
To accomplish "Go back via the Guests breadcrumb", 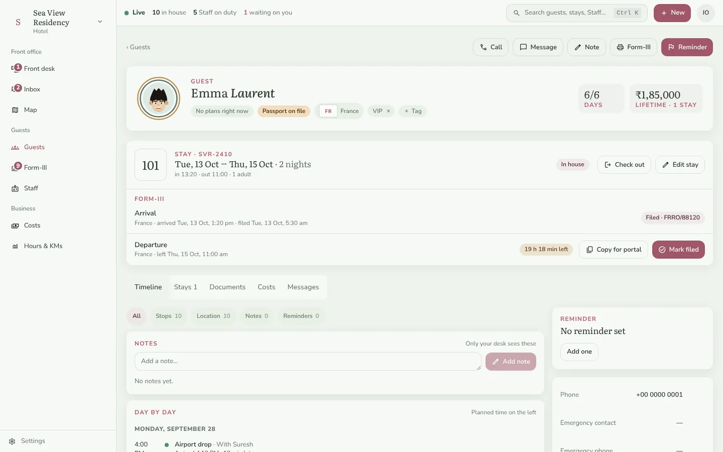I will tap(138, 47).
